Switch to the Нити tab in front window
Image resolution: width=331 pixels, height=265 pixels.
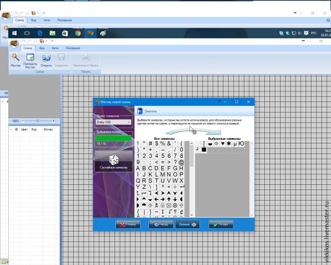(55, 48)
